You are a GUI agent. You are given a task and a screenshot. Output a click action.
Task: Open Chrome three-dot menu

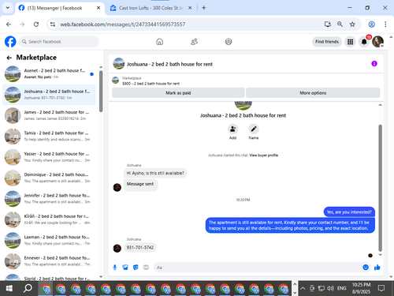click(385, 24)
